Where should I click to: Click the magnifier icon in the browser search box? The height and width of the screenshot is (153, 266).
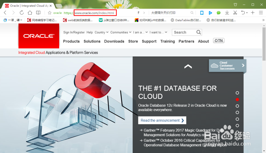(192, 13)
